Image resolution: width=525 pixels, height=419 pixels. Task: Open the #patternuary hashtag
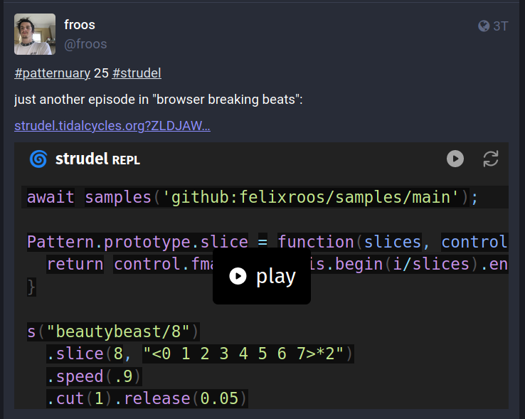(x=52, y=73)
